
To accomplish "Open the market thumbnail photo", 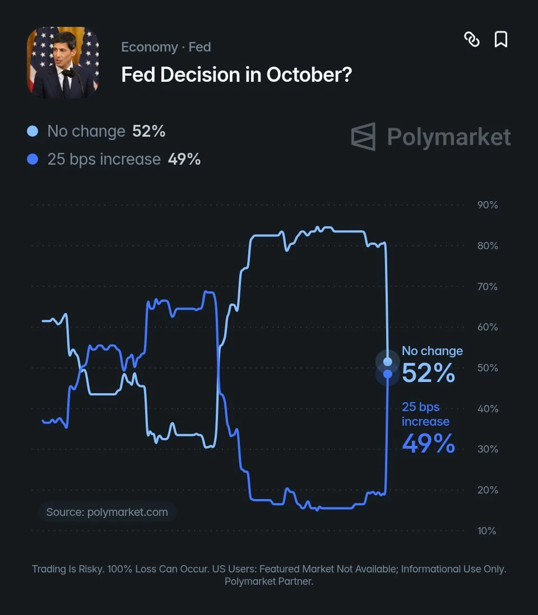I will [x=63, y=63].
